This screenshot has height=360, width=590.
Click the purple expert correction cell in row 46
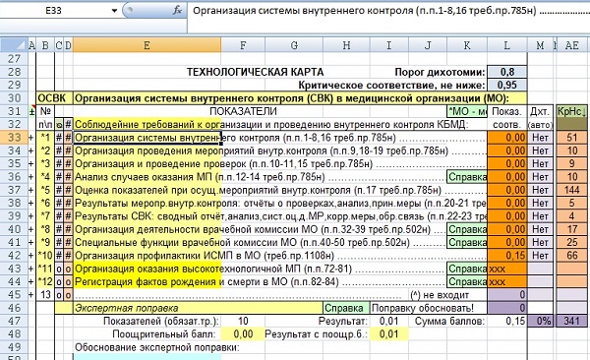(x=507, y=308)
